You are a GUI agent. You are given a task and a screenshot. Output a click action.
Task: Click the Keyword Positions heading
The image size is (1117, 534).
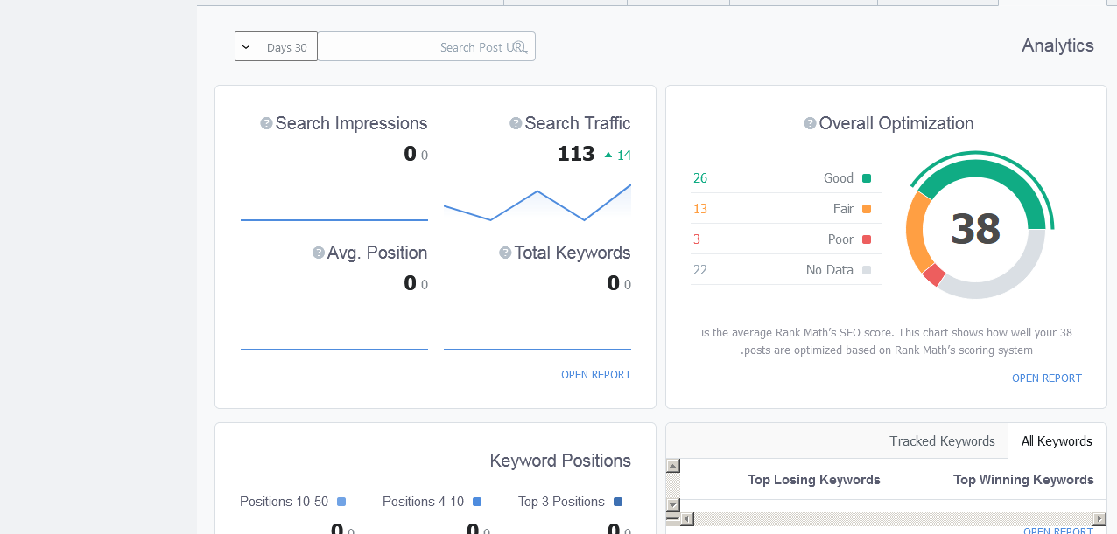coord(560,461)
